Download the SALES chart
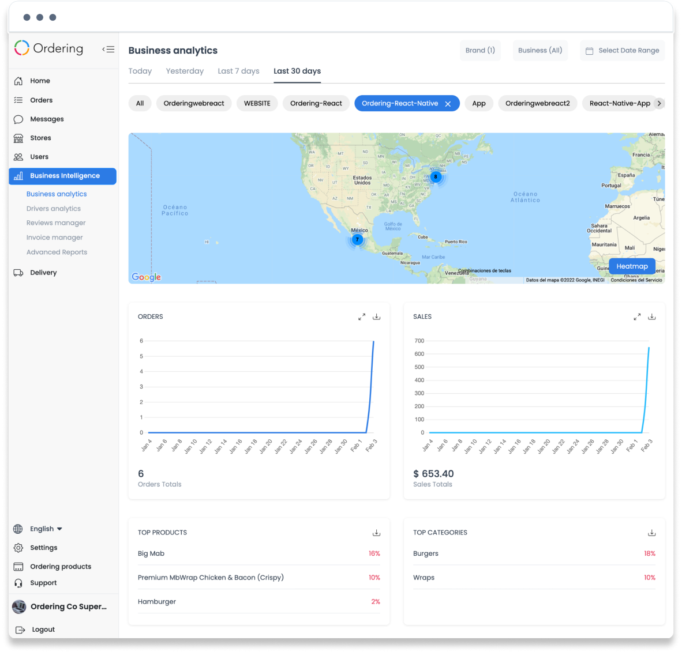 tap(651, 317)
